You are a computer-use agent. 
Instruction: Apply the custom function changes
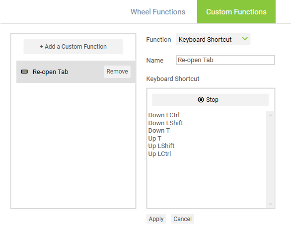(x=156, y=219)
